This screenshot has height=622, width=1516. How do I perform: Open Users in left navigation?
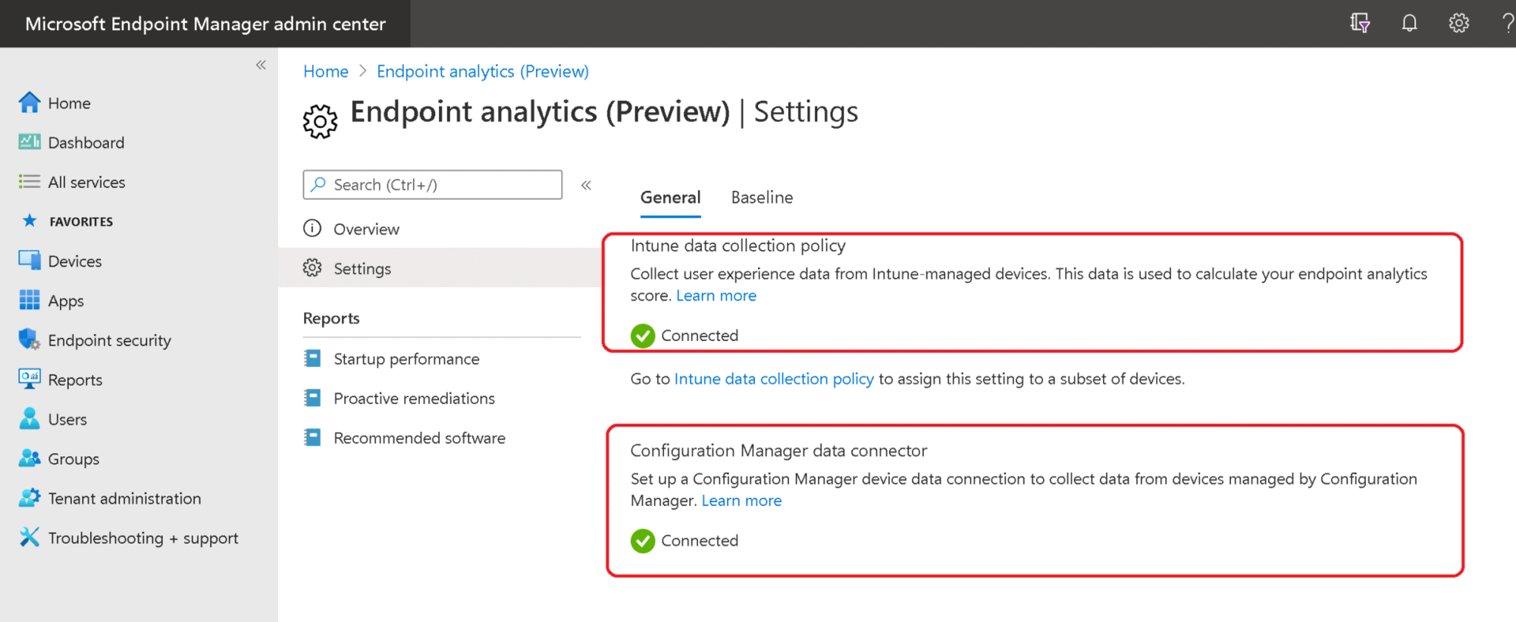point(67,419)
